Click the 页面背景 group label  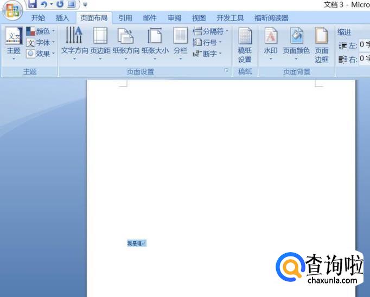296,72
